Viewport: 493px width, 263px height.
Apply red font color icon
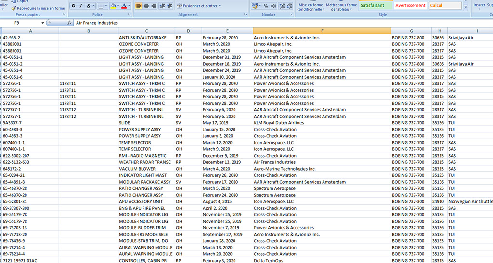coord(124,6)
